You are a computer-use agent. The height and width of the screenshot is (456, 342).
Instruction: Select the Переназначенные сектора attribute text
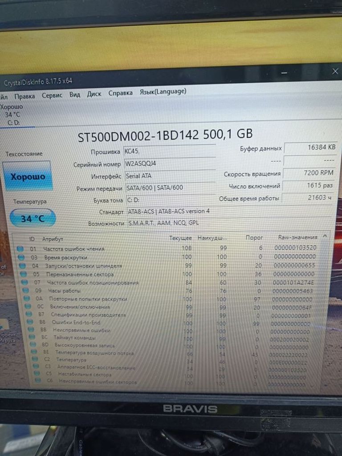point(80,274)
